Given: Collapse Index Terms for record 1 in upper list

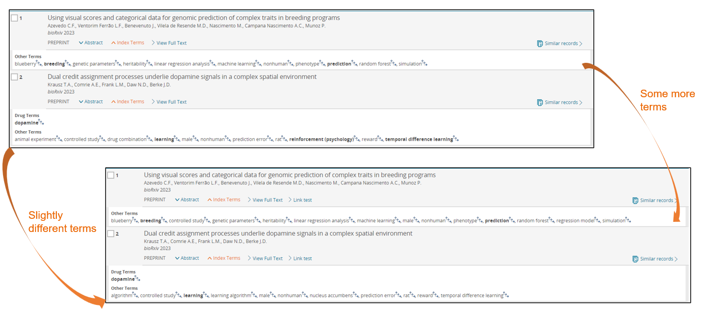Looking at the screenshot, I should coord(127,43).
